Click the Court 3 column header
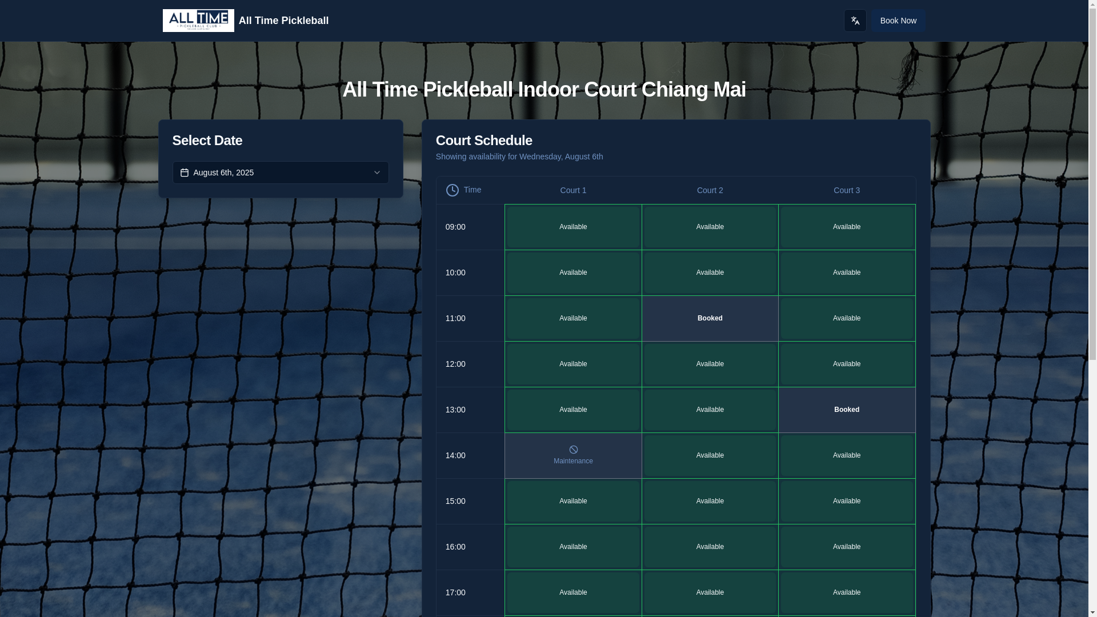The image size is (1097, 617). click(847, 190)
